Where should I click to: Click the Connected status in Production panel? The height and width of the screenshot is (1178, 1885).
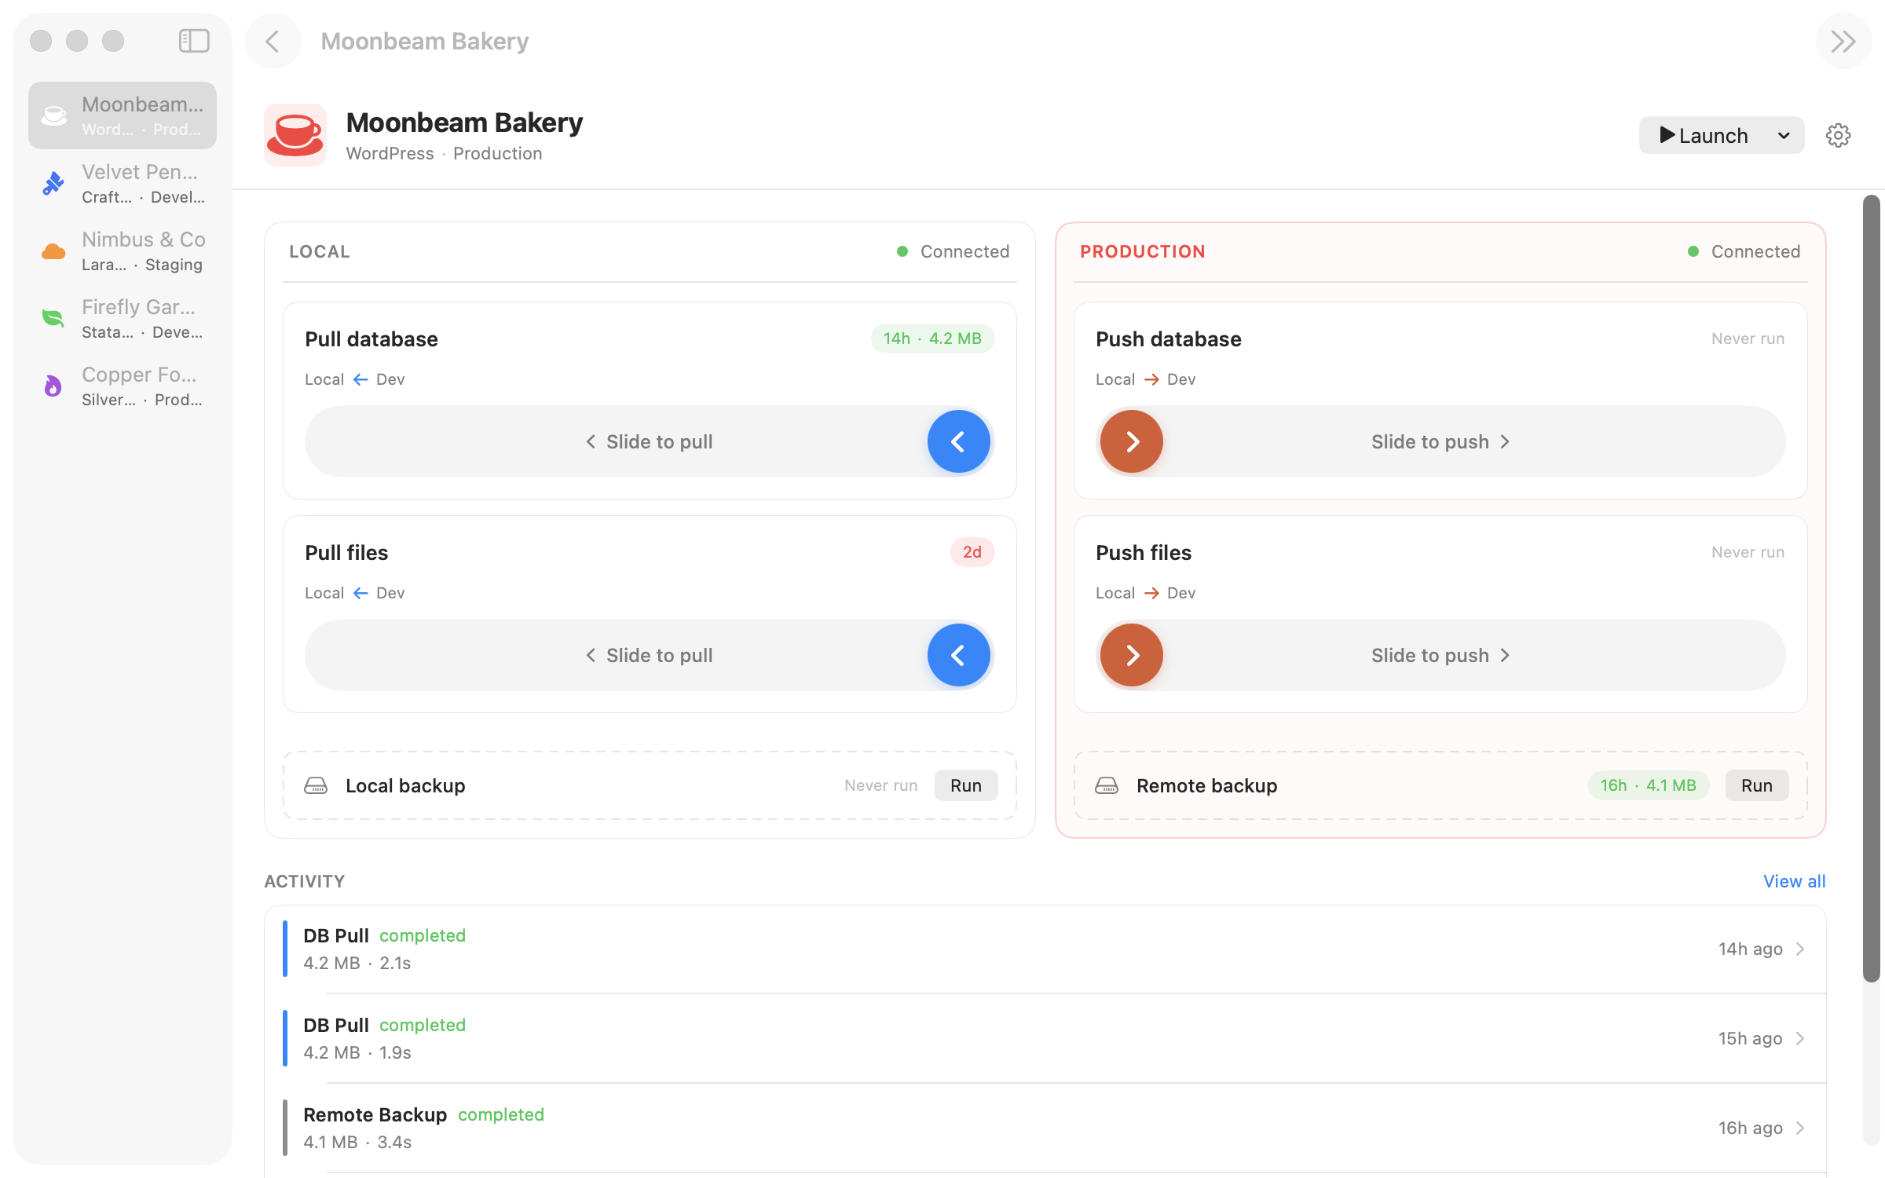pyautogui.click(x=1744, y=251)
